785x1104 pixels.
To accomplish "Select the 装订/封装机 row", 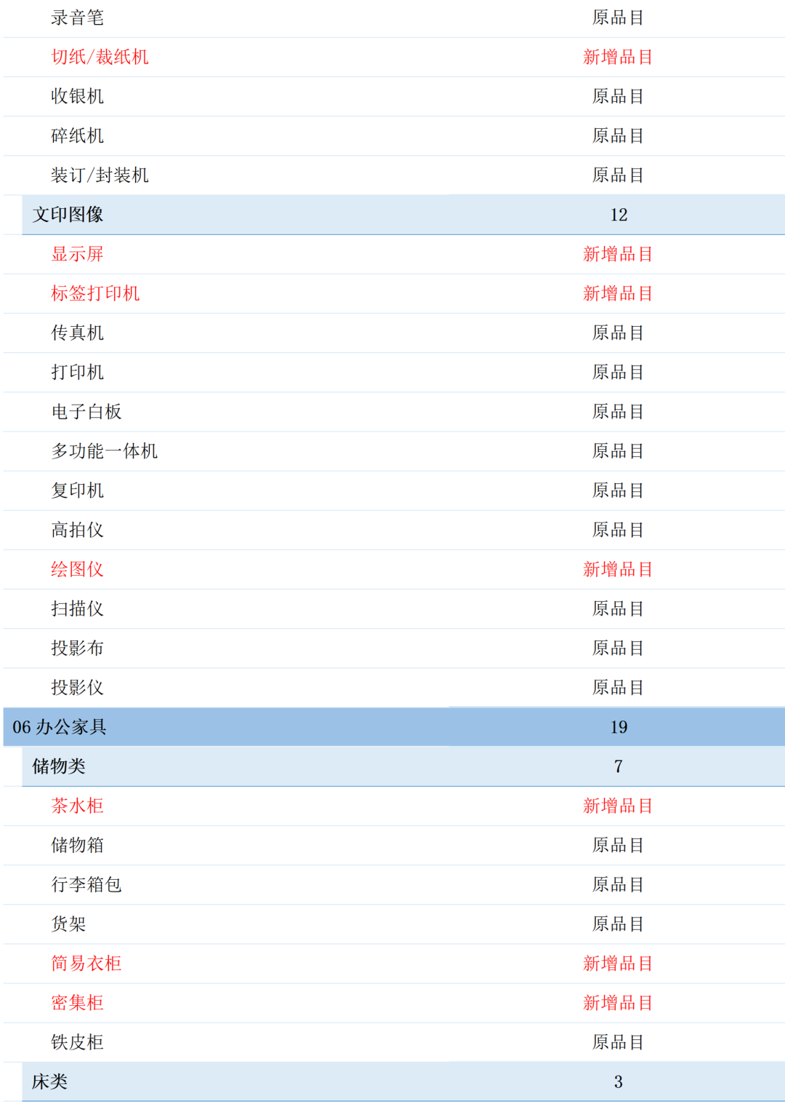I will pos(100,175).
